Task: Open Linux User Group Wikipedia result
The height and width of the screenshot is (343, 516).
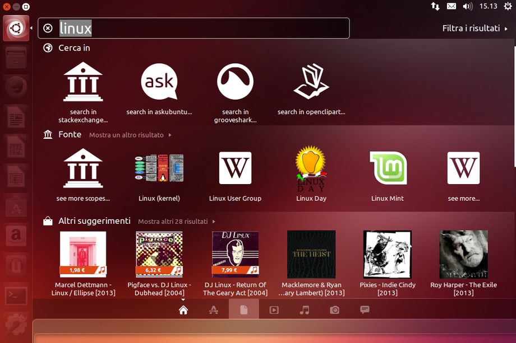Action: (x=235, y=168)
